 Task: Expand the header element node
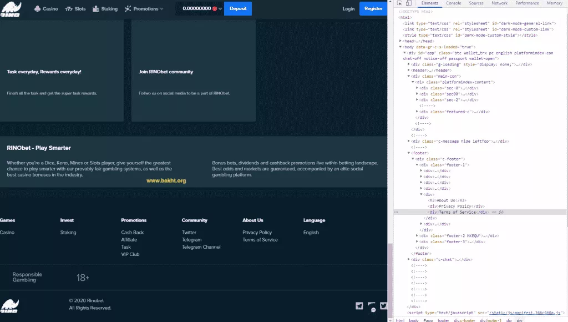[x=409, y=71]
